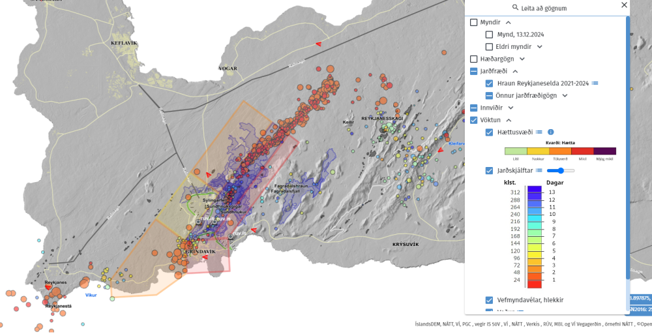This screenshot has width=652, height=334.
Task: Expand the Eldri myndir group
Action: pos(540,47)
